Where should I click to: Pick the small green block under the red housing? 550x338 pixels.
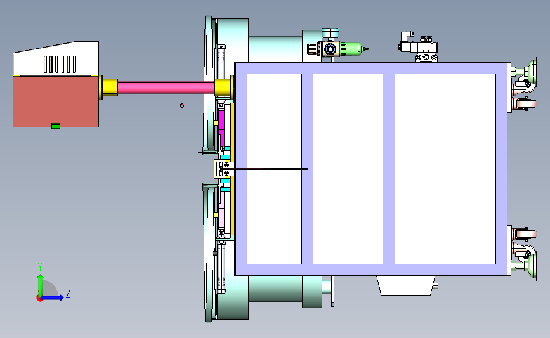[56, 126]
